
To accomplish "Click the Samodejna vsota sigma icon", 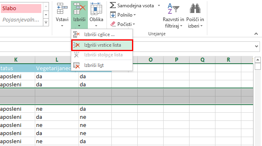I will (113, 5).
